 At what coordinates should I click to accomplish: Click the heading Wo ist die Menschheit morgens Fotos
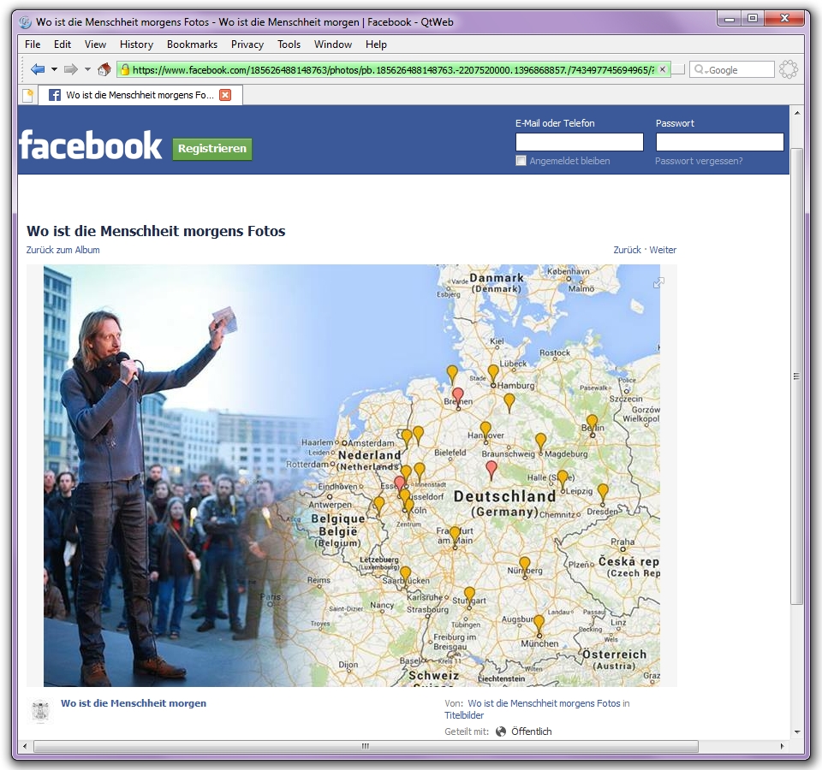tap(156, 231)
